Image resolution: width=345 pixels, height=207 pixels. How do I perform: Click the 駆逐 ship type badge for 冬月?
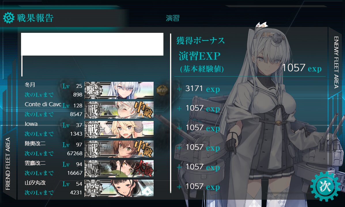93,90
